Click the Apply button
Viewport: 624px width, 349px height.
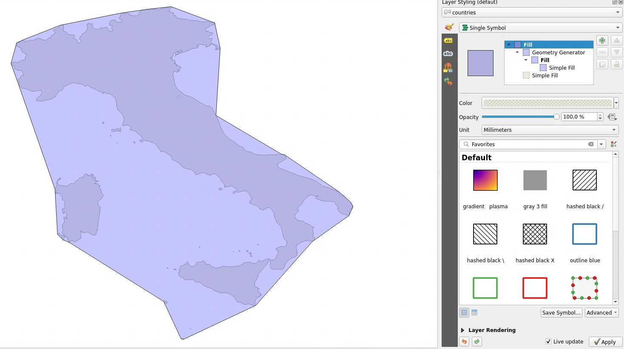pos(605,342)
